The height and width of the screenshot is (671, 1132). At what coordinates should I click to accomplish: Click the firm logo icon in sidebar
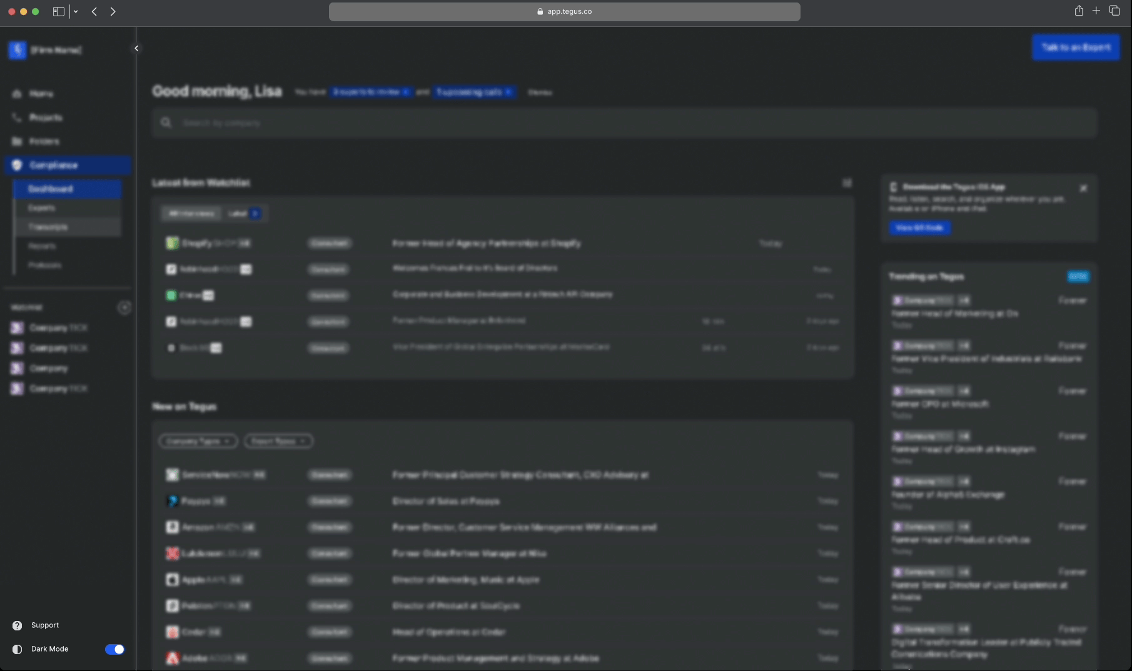[18, 50]
